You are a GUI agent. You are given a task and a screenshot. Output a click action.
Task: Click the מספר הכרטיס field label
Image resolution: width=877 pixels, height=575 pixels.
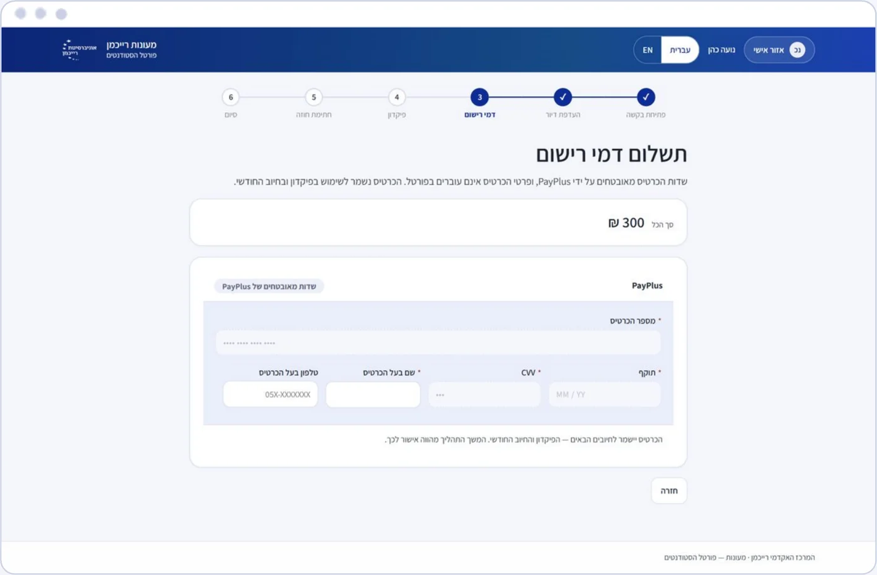click(633, 321)
